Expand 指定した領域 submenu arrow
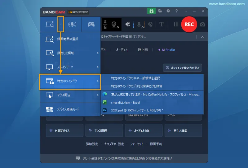Screen dimensions: 248x168 click(x=98, y=53)
